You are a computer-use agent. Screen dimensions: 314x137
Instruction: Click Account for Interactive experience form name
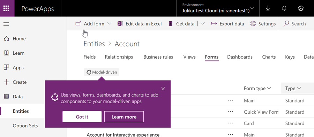coord(123,135)
